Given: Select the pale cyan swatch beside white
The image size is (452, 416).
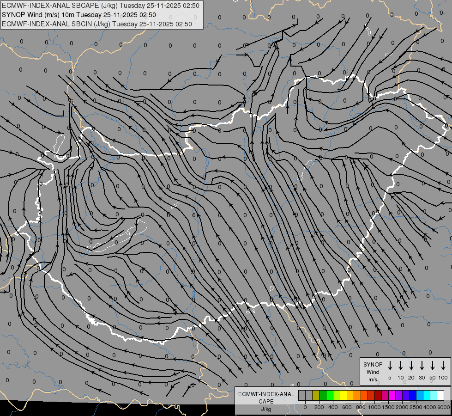Looking at the screenshot, I should pos(434,395).
